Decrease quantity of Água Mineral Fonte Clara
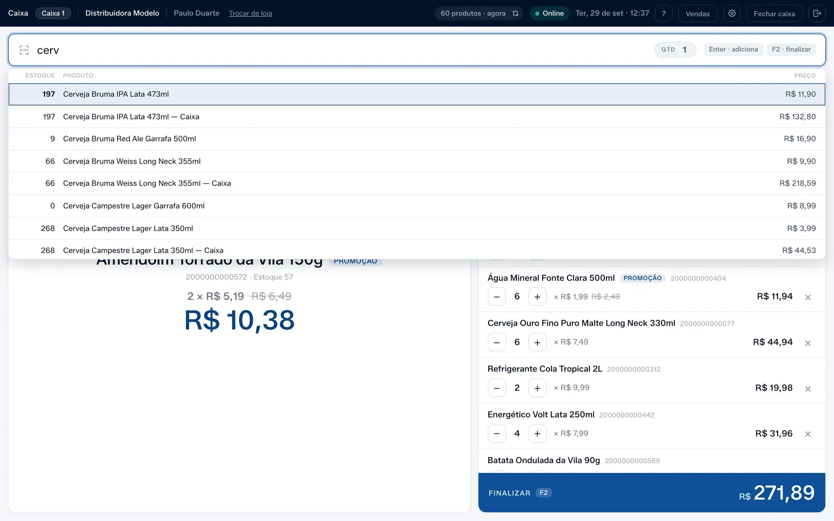 click(x=496, y=297)
